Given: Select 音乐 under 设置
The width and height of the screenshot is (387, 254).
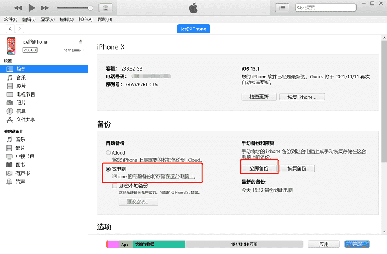Looking at the screenshot, I should 44,77.
